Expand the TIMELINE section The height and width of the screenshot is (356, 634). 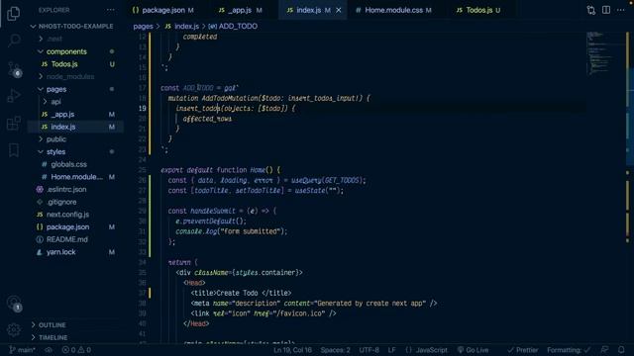[x=53, y=337]
